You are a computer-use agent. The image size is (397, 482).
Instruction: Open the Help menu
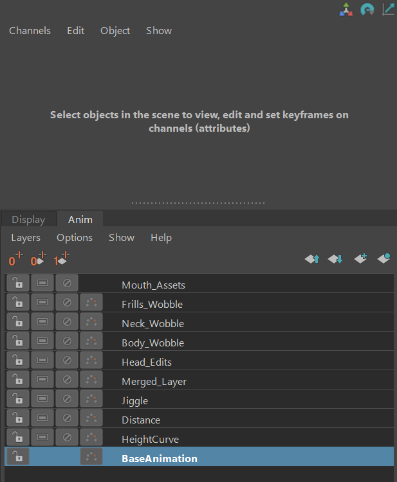point(162,238)
